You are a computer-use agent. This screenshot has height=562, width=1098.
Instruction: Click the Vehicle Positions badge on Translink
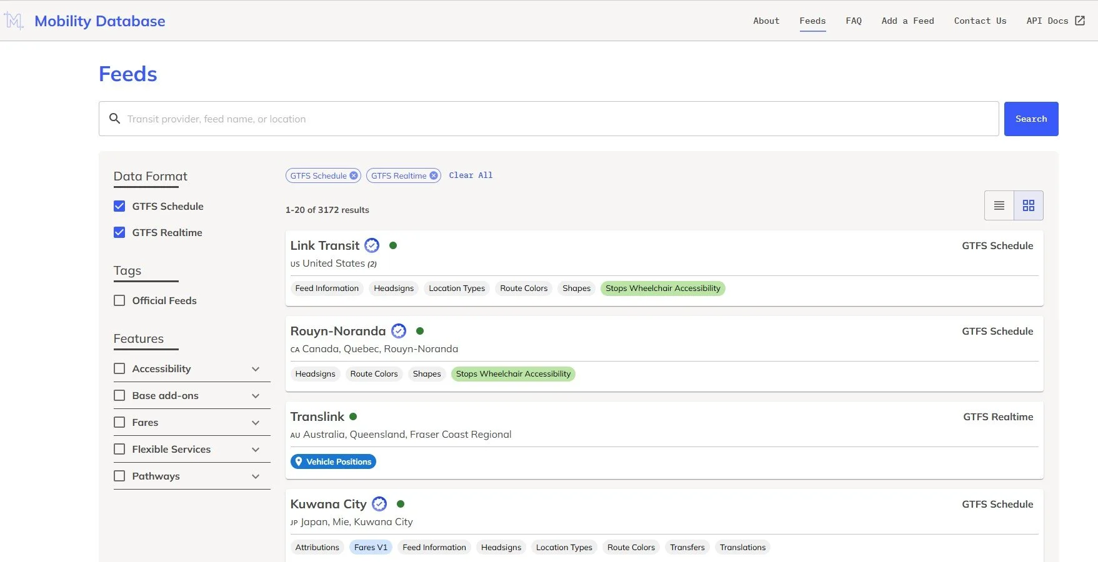[333, 461]
